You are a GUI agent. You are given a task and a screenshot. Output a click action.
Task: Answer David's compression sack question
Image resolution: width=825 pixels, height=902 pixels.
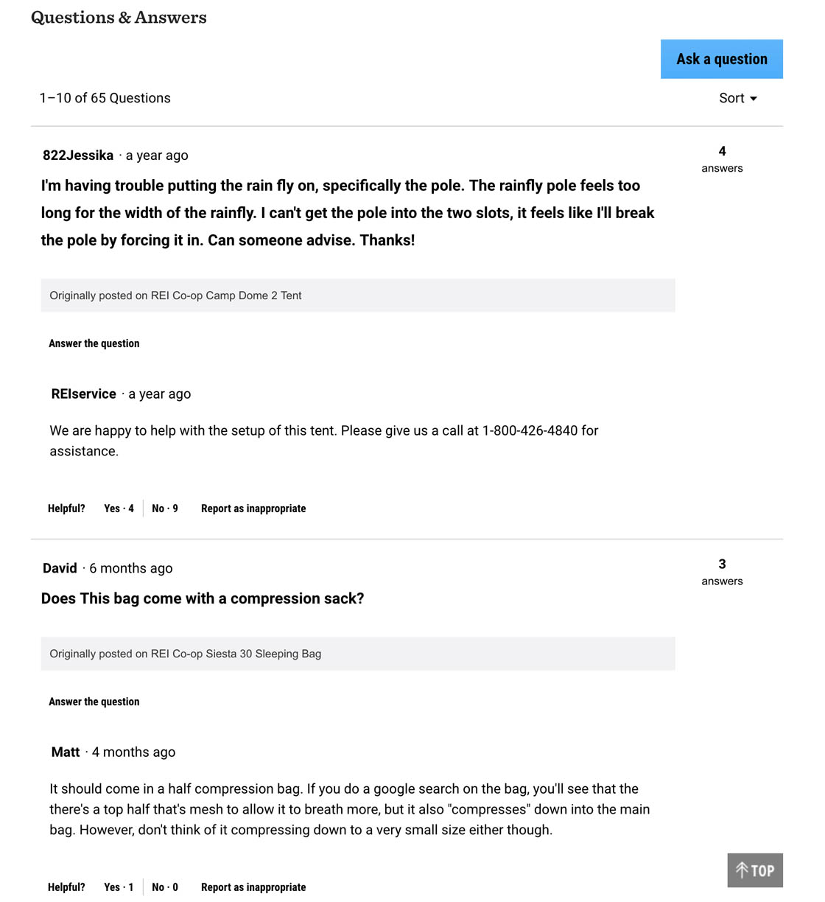point(94,702)
